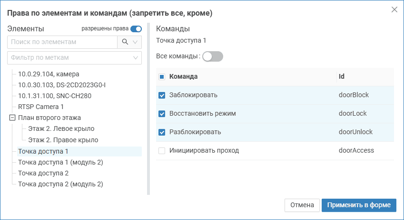Toggle the select-all checkbox in Команда header
Image resolution: width=404 pixels, height=220 pixels.
[x=162, y=77]
